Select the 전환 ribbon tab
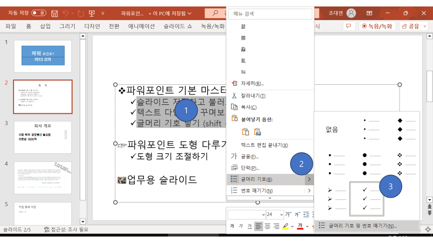 coord(114,26)
